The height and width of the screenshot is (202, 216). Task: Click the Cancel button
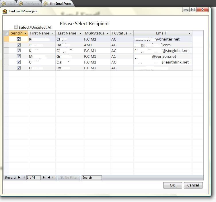[x=193, y=185]
